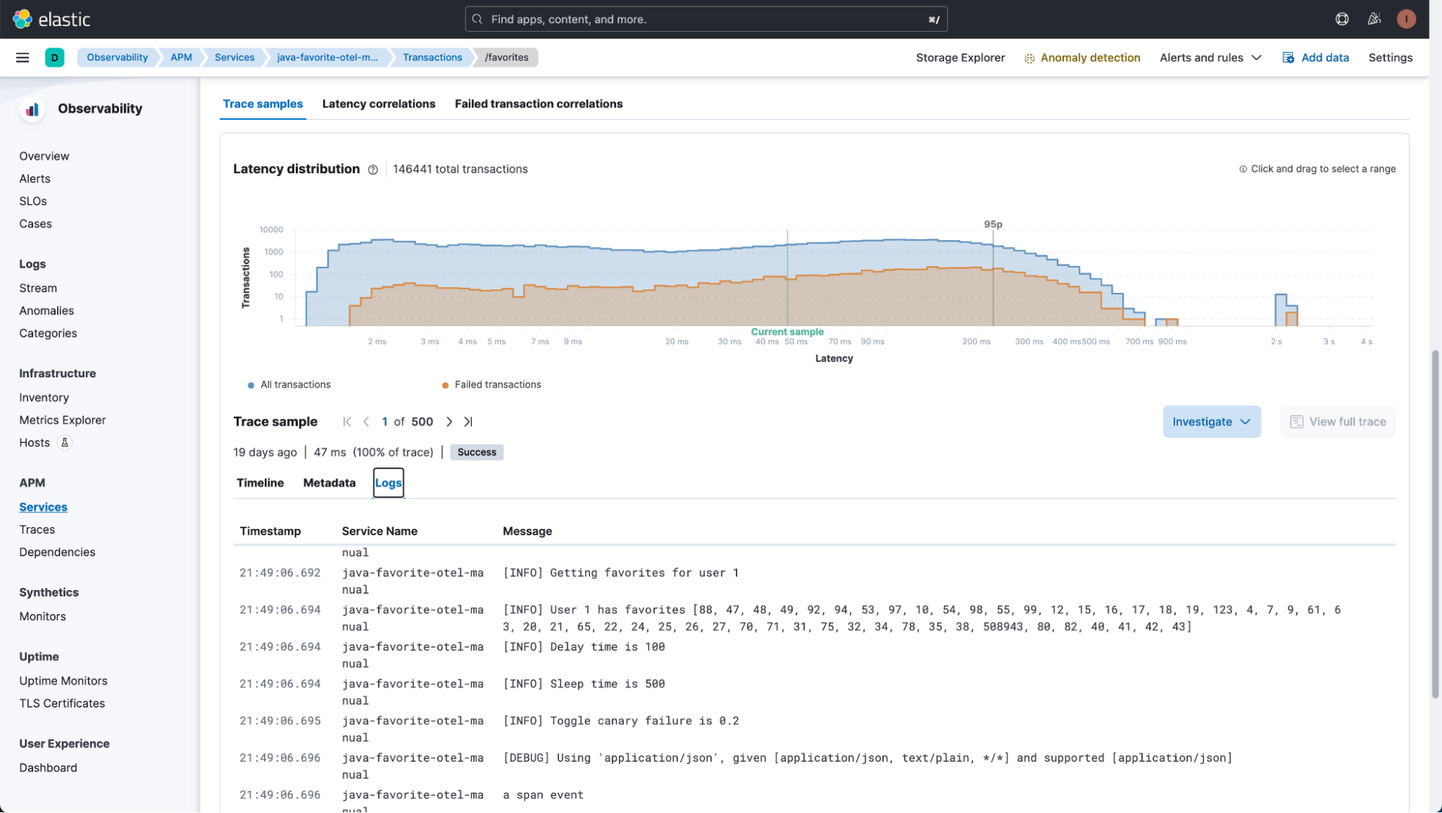Image resolution: width=1442 pixels, height=813 pixels.
Task: Toggle All transactions chart visibility
Action: pos(289,384)
